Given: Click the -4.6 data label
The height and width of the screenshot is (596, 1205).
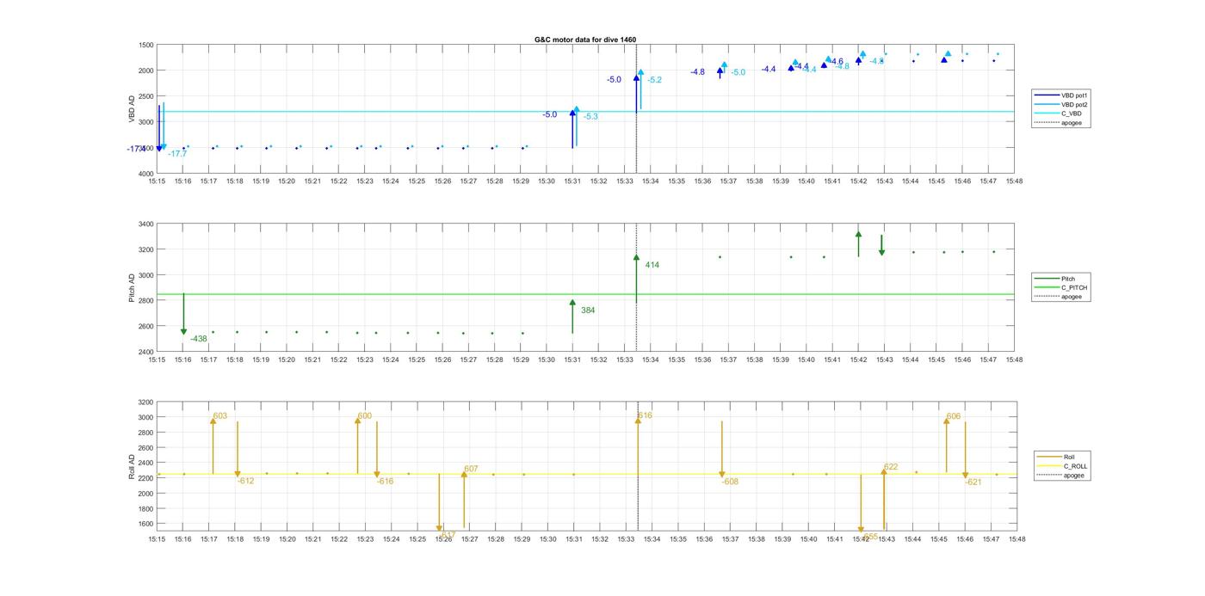Looking at the screenshot, I should tap(836, 62).
